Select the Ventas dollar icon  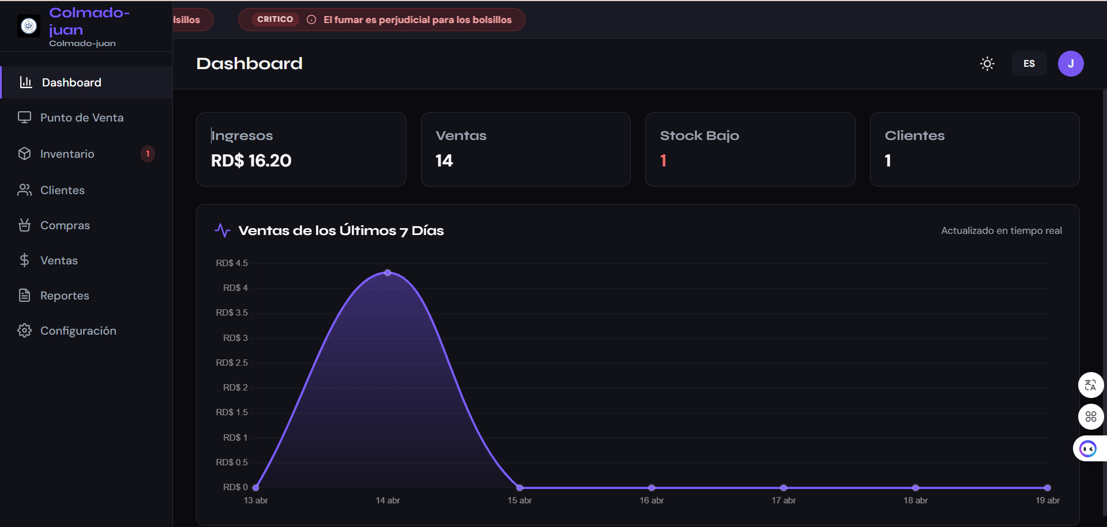(x=24, y=260)
